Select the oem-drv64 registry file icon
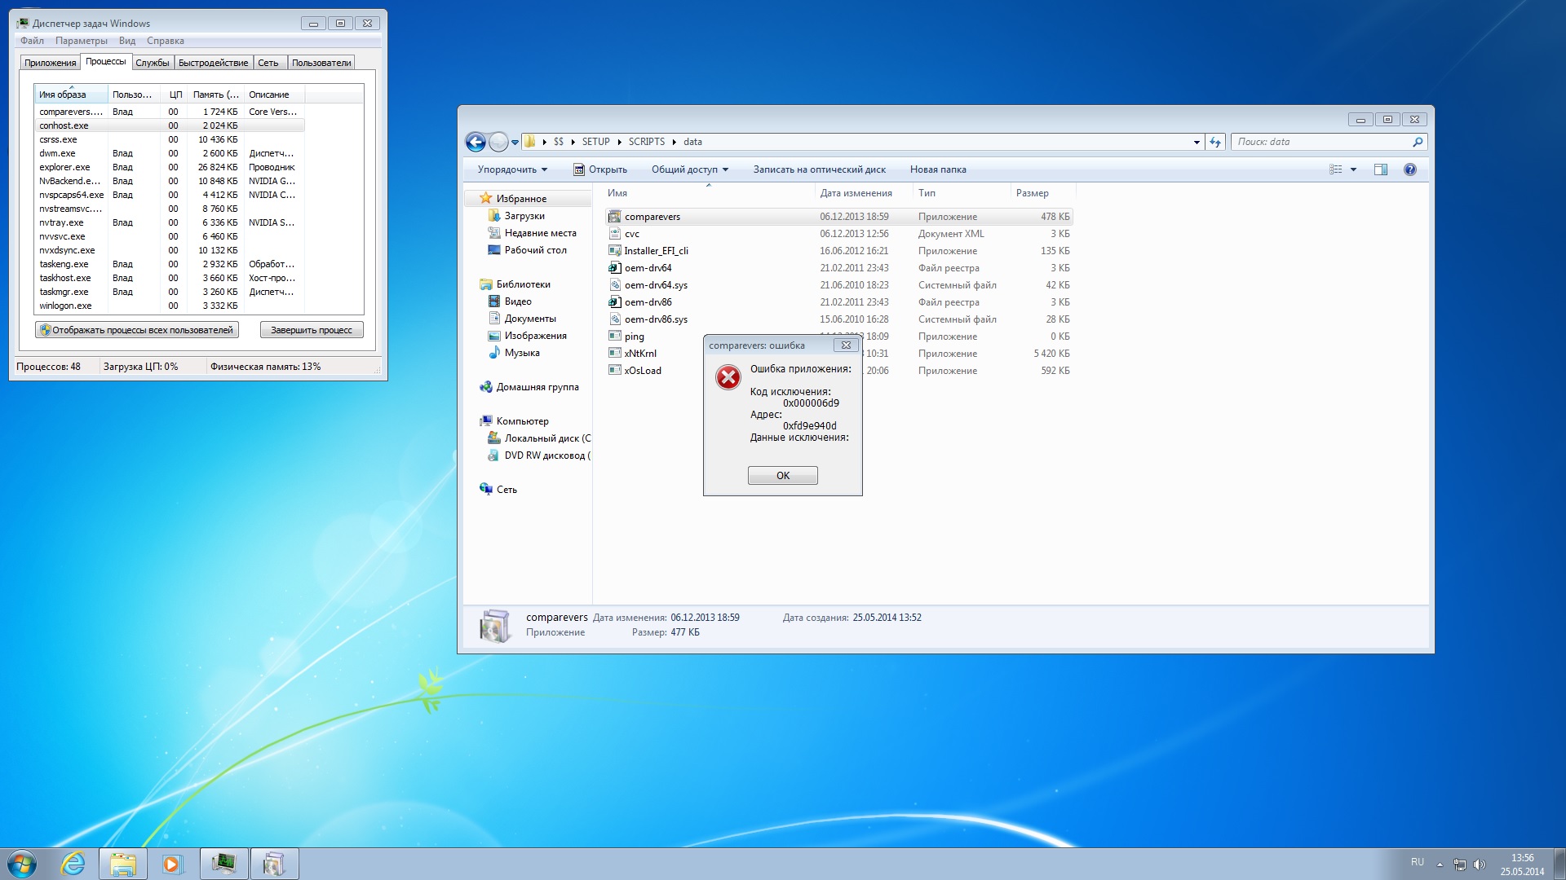This screenshot has width=1566, height=880. pos(614,268)
